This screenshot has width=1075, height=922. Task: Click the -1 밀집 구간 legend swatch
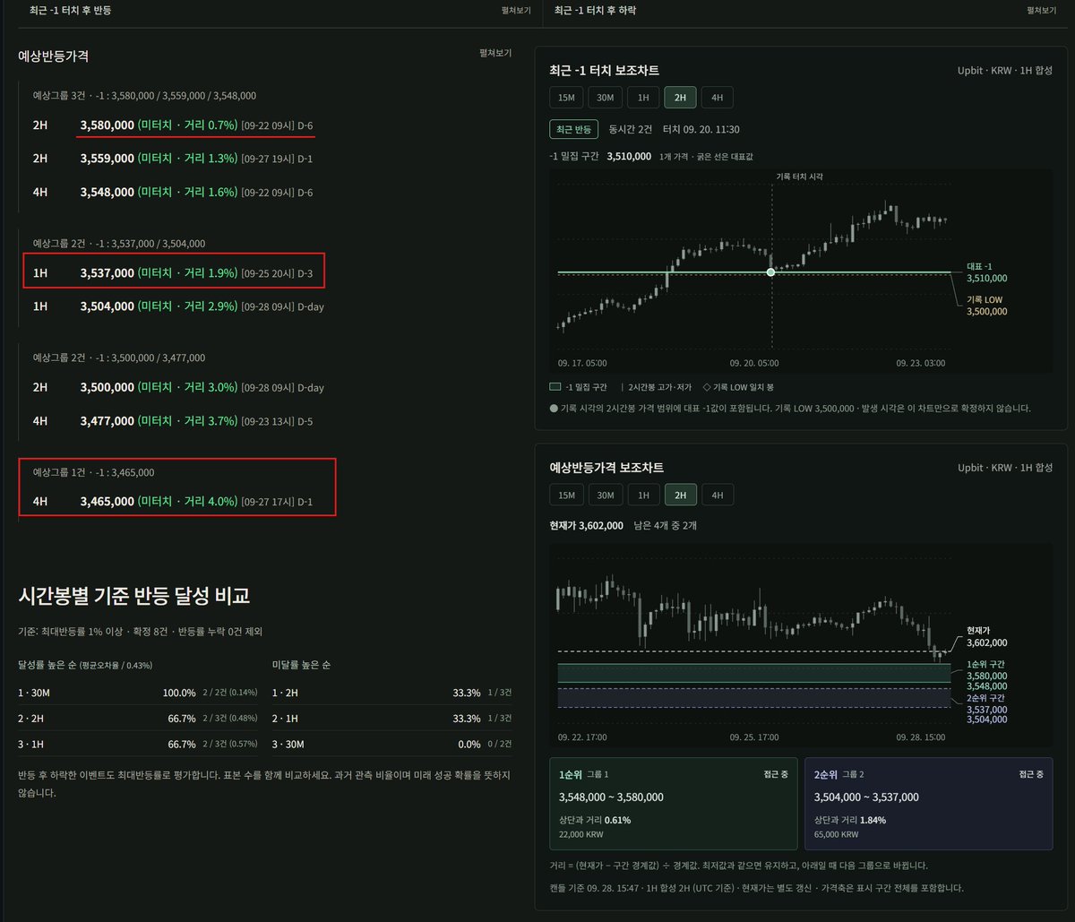click(x=555, y=387)
